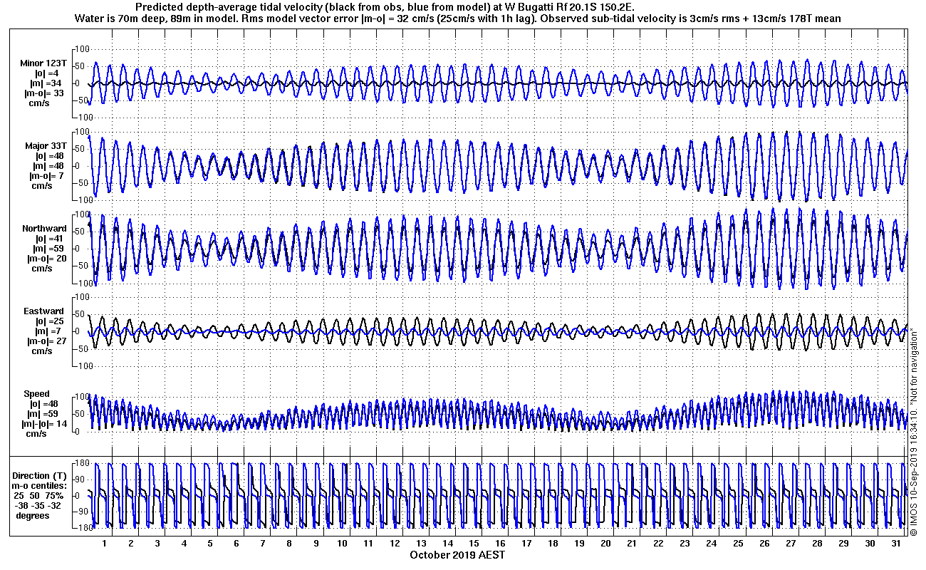Click day 23 on the time axis
The height and width of the screenshot is (570, 926).
point(685,543)
